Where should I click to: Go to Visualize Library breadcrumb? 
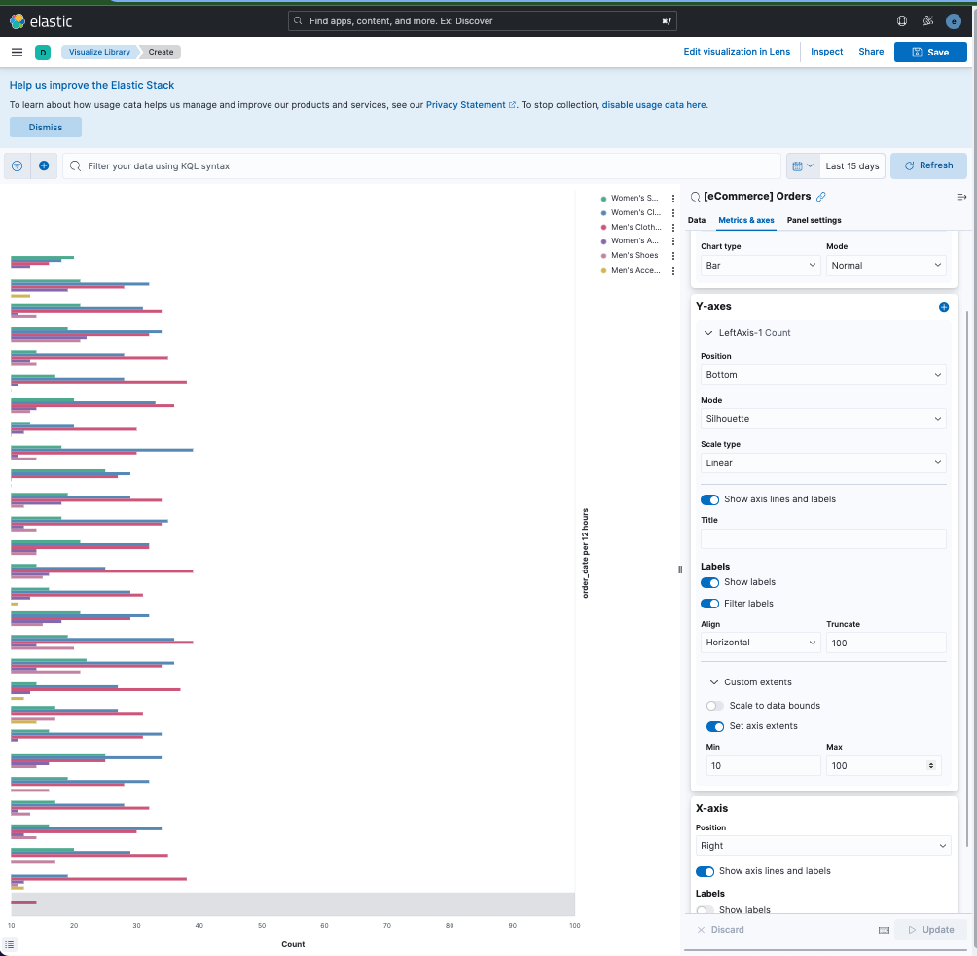pos(99,52)
